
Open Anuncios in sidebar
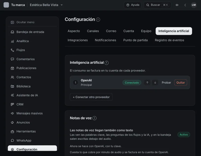[x=32, y=122]
